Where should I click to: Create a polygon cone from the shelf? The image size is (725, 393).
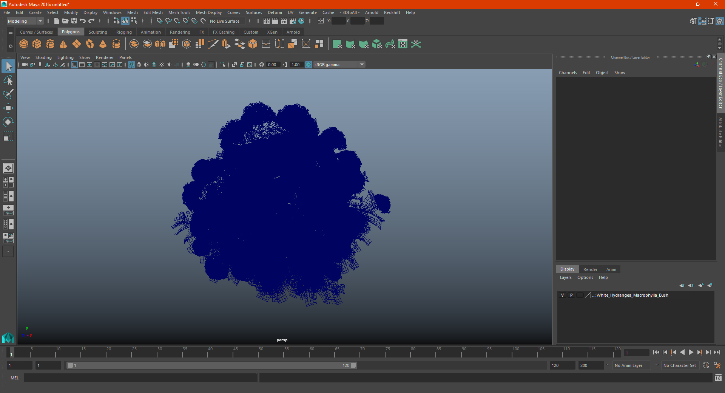[x=63, y=44]
